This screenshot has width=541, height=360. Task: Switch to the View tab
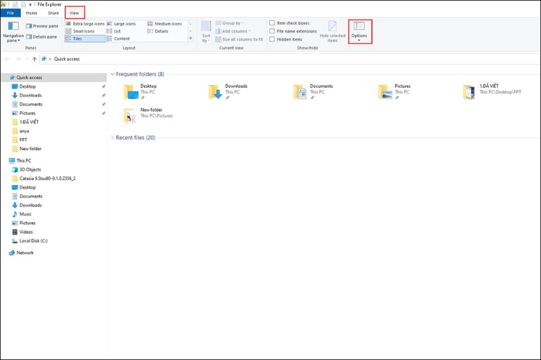74,13
